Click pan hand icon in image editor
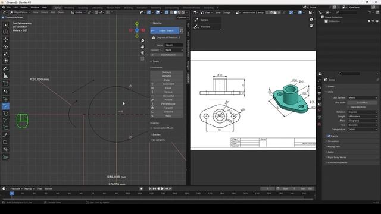 pyautogui.click(x=311, y=26)
